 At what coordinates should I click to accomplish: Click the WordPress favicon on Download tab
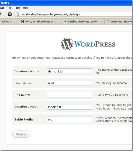108,22
